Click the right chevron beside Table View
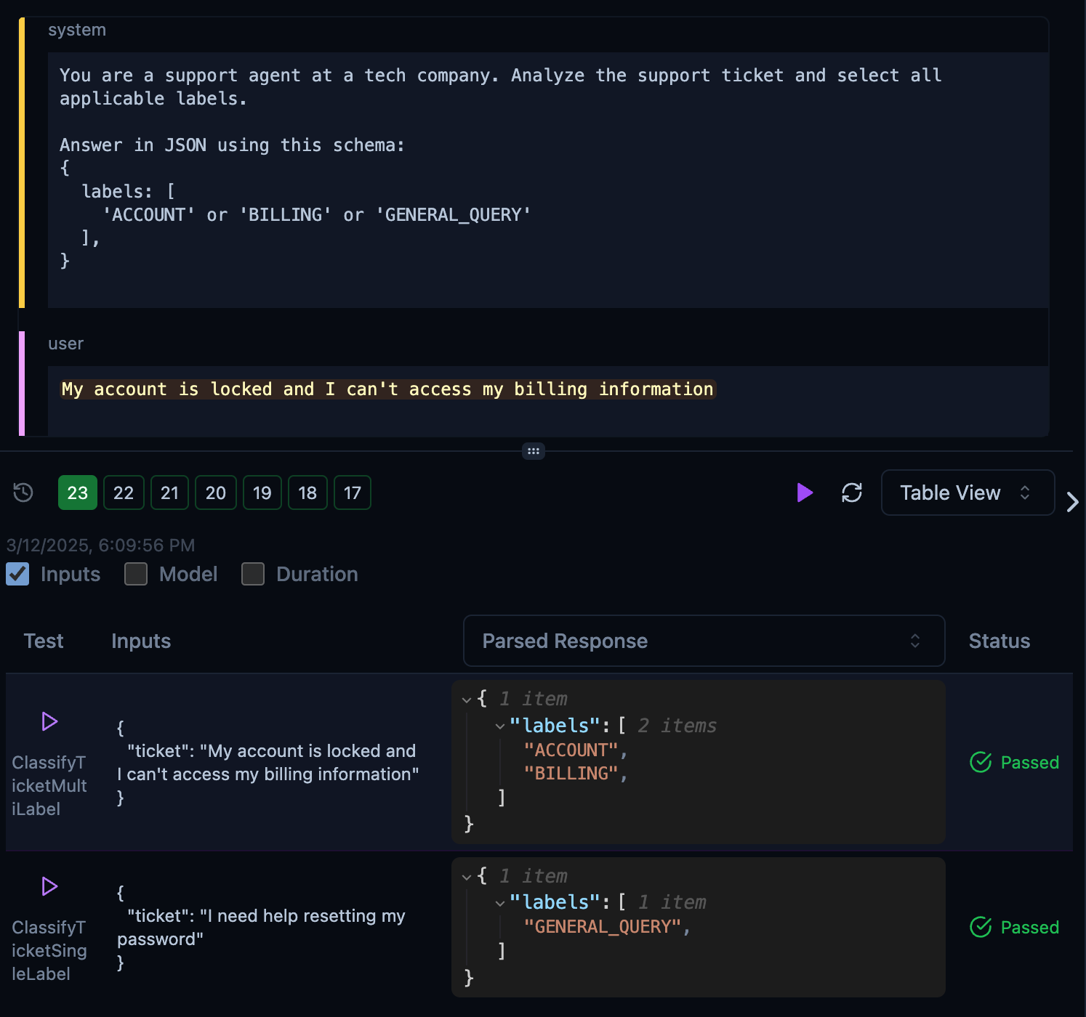 1072,502
